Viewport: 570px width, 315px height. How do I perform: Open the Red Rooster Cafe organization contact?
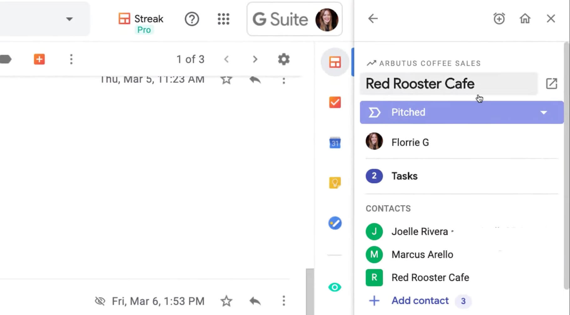(430, 277)
